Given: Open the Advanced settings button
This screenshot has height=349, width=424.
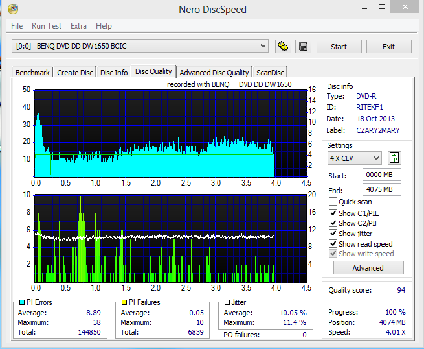Looking at the screenshot, I should pyautogui.click(x=368, y=268).
